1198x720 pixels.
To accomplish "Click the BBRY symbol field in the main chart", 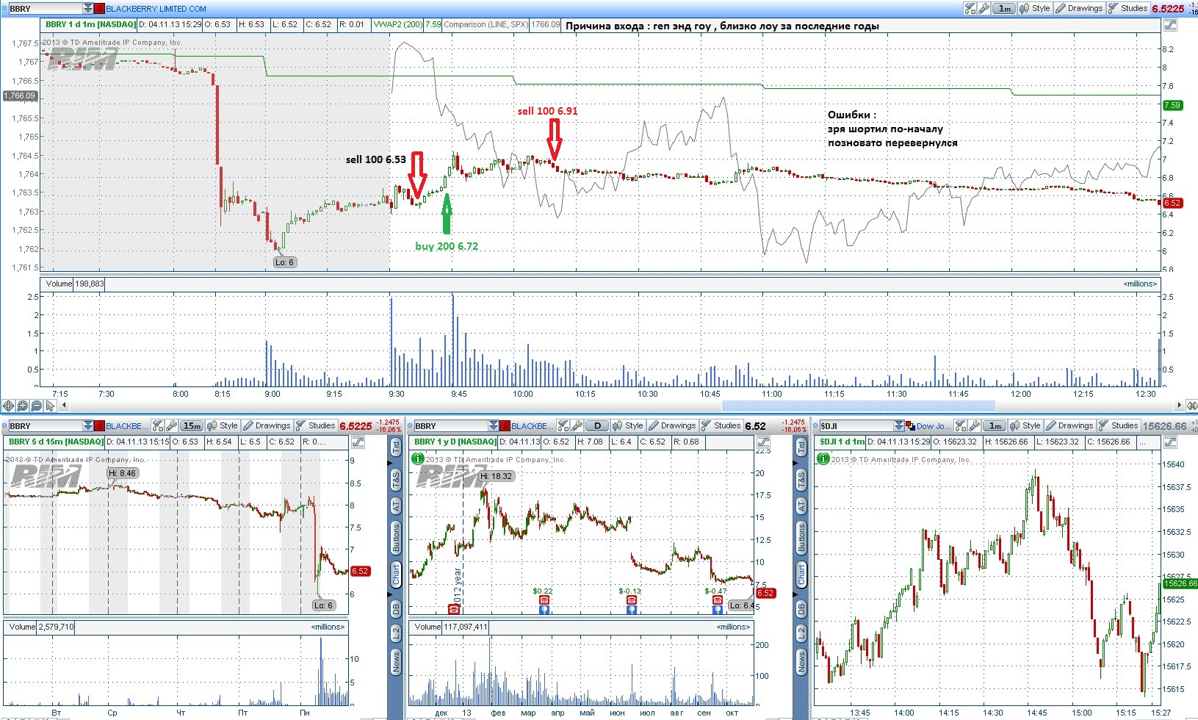I will click(46, 9).
